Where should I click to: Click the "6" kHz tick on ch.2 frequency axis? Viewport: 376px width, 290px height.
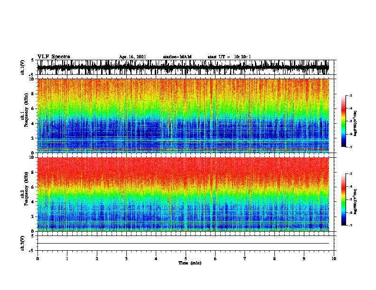(x=33, y=187)
